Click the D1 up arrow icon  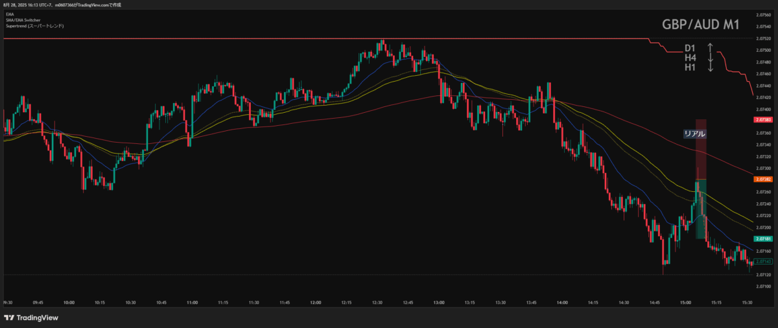[710, 48]
